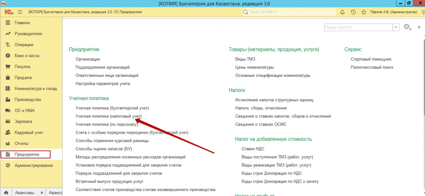Viewport: 425px width, 196px height.
Task: Open Способы отражения курсовой разницы
Action: pyautogui.click(x=112, y=141)
